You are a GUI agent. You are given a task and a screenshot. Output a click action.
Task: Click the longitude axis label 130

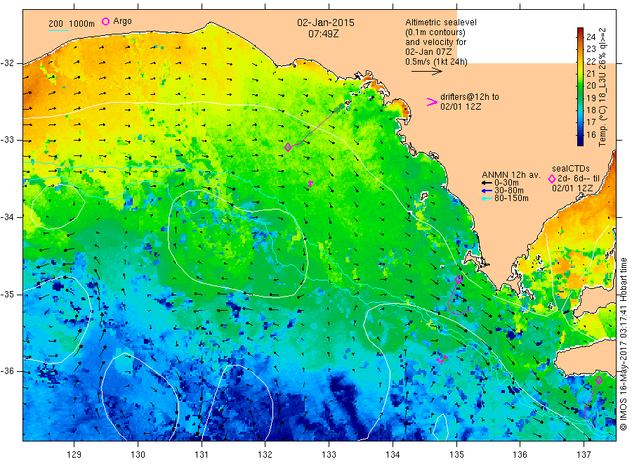(138, 454)
